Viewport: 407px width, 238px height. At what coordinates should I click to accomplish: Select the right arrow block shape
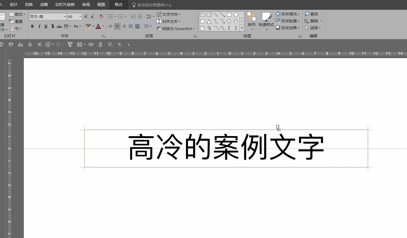click(x=229, y=21)
